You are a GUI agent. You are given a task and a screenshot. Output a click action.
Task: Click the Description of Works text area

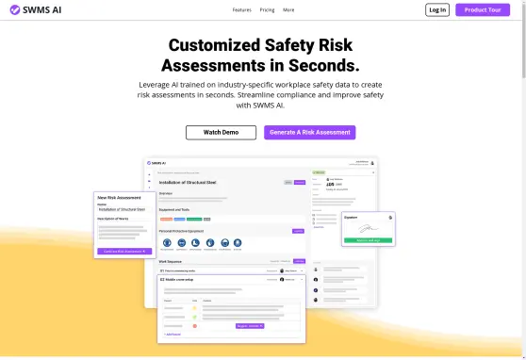coord(124,232)
